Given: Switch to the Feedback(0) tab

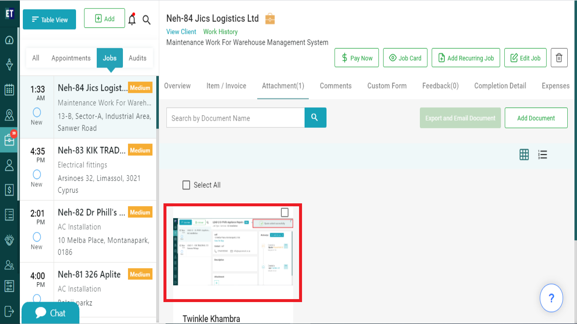Looking at the screenshot, I should point(441,86).
